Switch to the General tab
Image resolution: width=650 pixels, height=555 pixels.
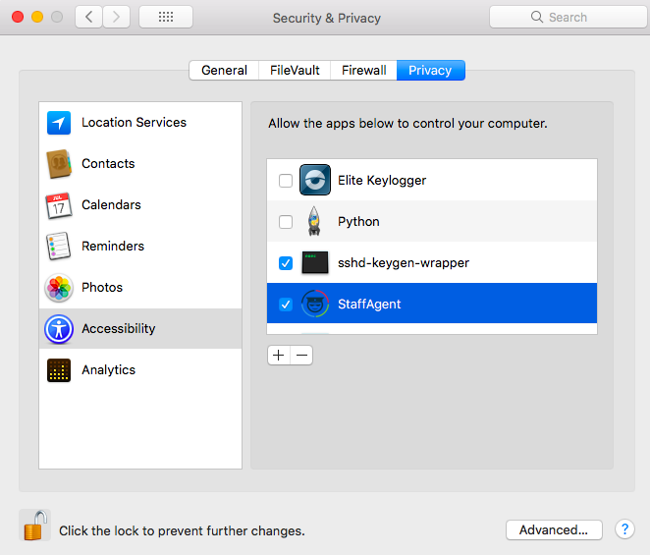(x=224, y=70)
